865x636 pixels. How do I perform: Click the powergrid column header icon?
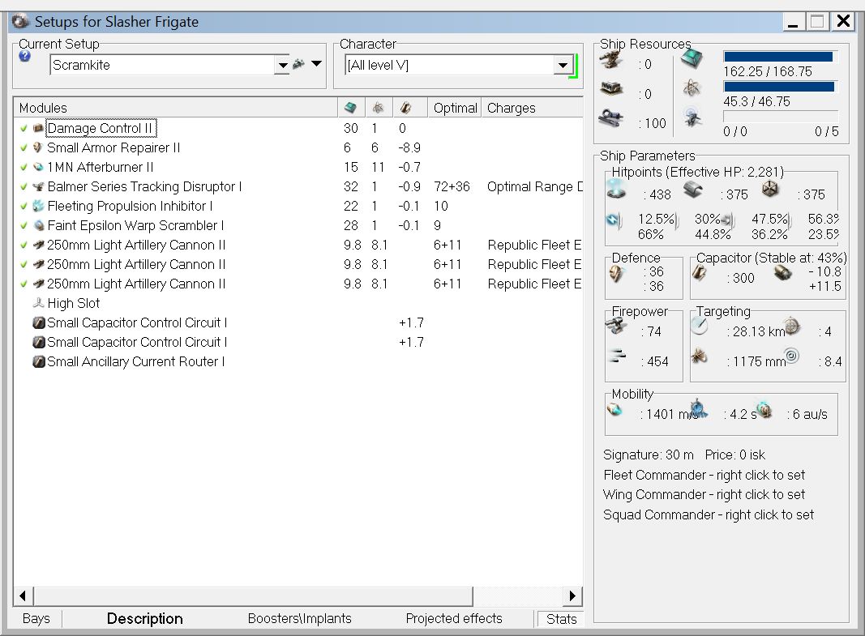[377, 108]
